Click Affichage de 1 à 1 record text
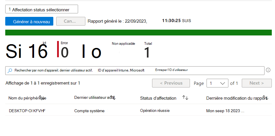 pos(43,83)
